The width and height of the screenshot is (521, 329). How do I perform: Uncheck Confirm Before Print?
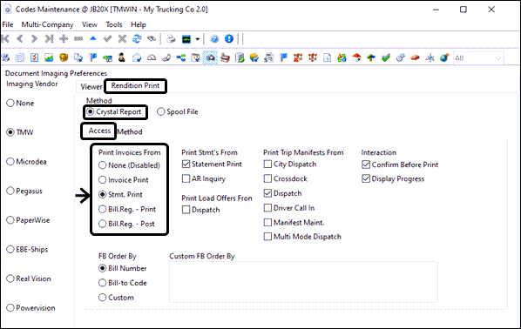coord(366,164)
